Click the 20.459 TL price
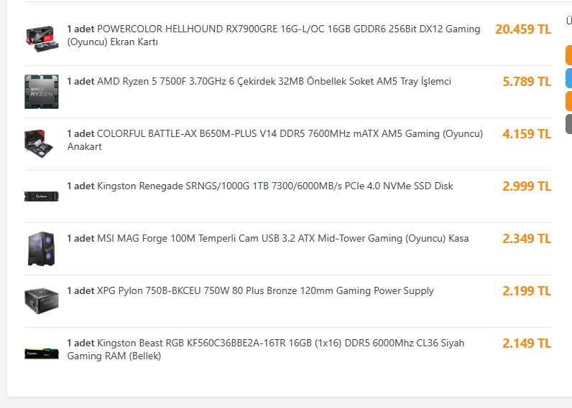This screenshot has height=408, width=572. (523, 29)
